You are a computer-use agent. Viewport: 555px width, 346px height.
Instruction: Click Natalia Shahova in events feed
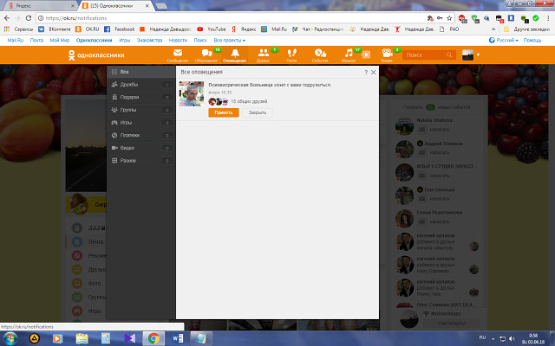434,120
